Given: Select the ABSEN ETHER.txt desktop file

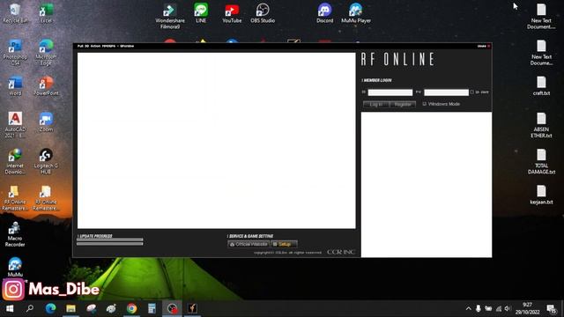Looking at the screenshot, I should coord(541,125).
